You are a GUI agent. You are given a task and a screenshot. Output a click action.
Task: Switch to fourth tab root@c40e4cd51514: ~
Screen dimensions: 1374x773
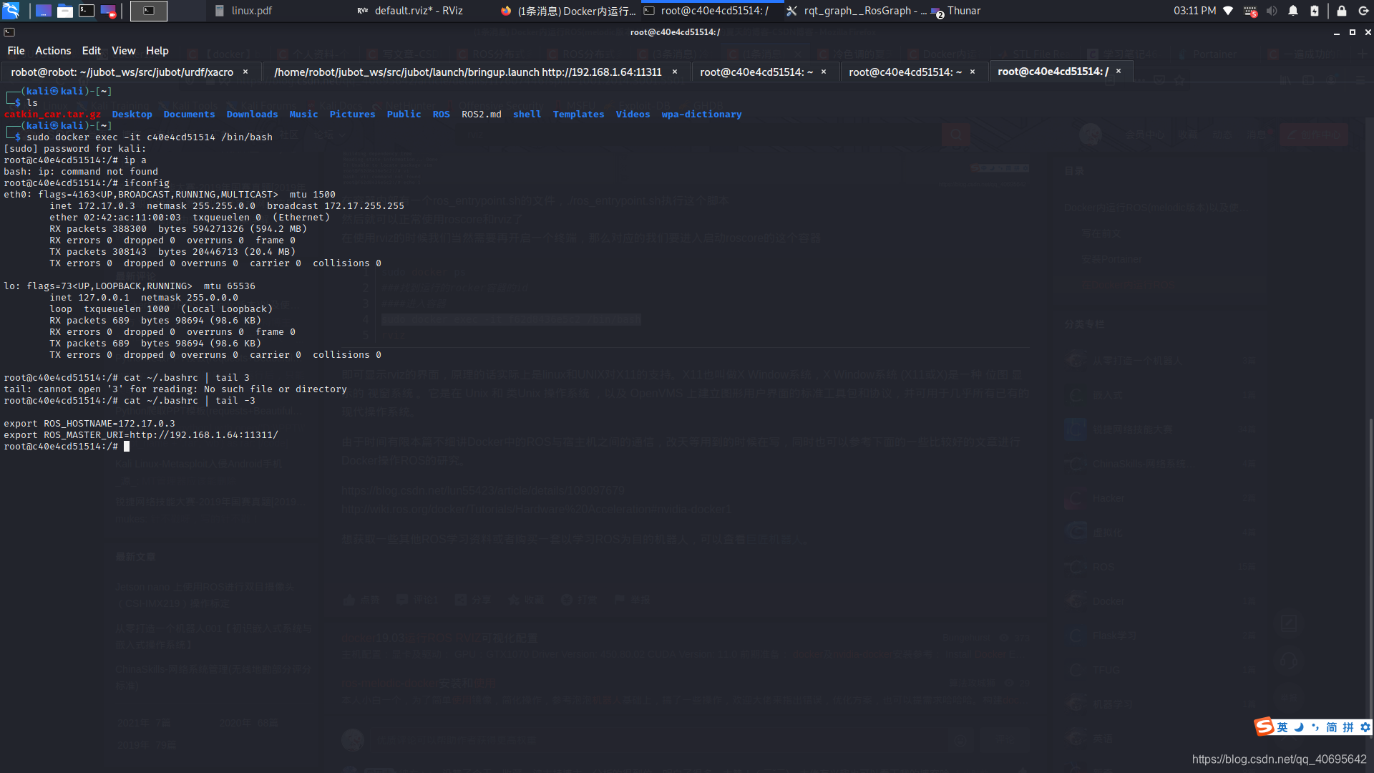tap(914, 72)
